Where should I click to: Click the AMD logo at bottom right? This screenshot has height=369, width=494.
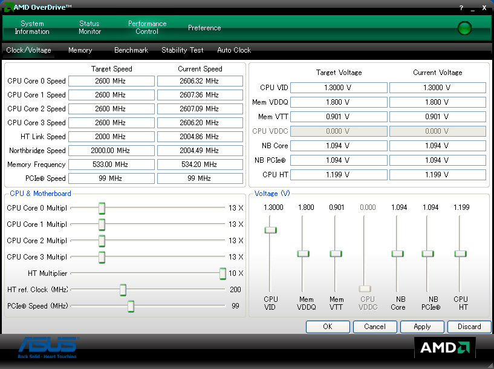(444, 347)
